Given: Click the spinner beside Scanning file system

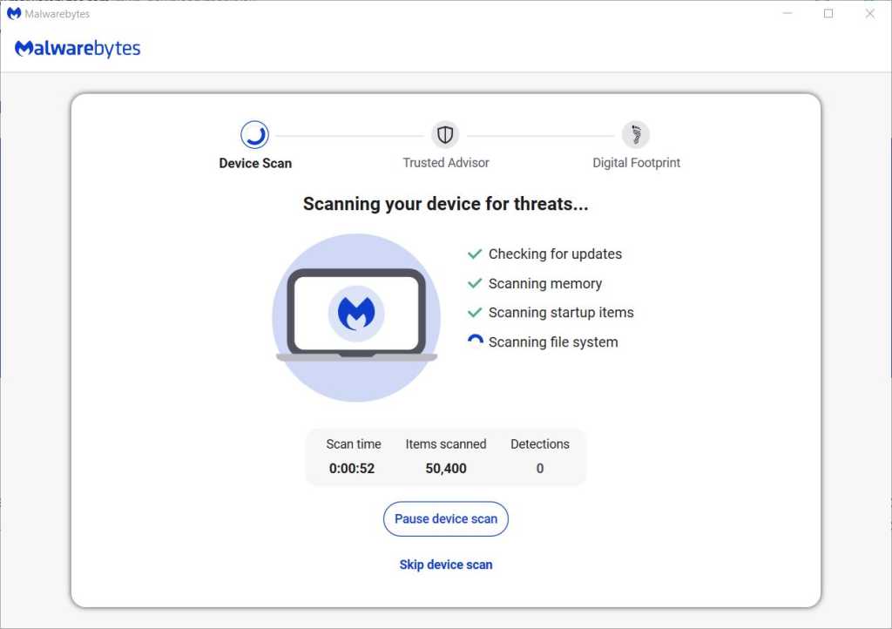Looking at the screenshot, I should (x=475, y=341).
